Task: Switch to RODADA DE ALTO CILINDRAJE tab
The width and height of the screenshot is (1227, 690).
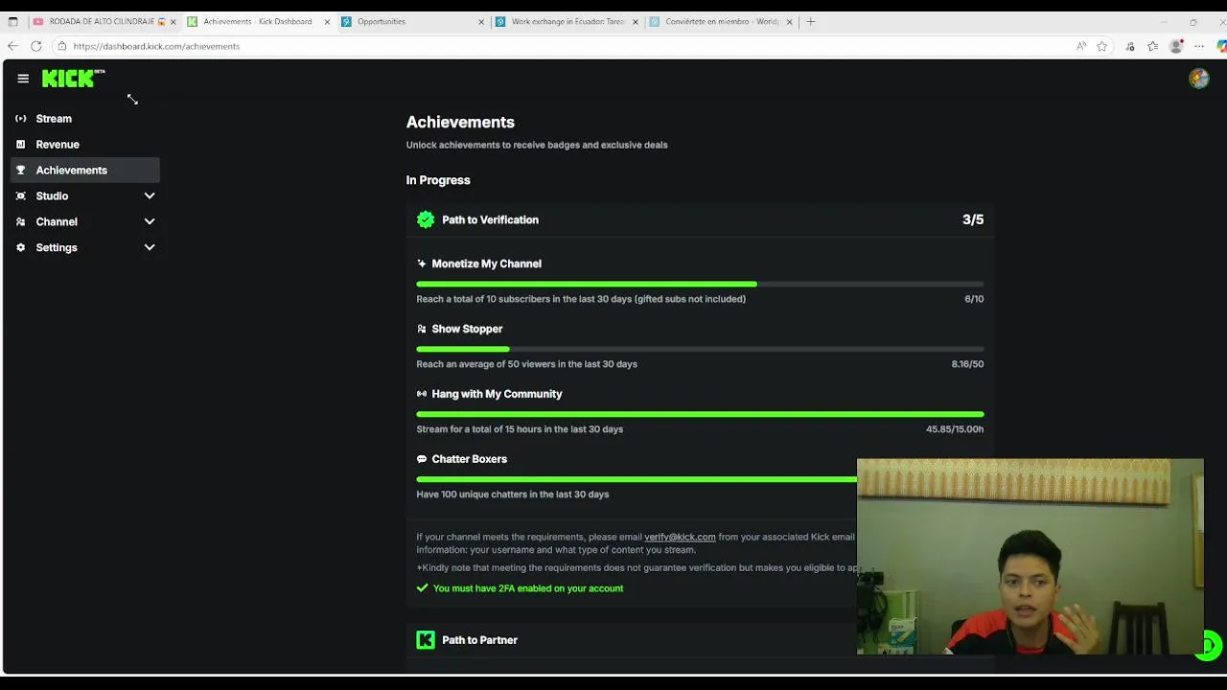Action: tap(104, 21)
